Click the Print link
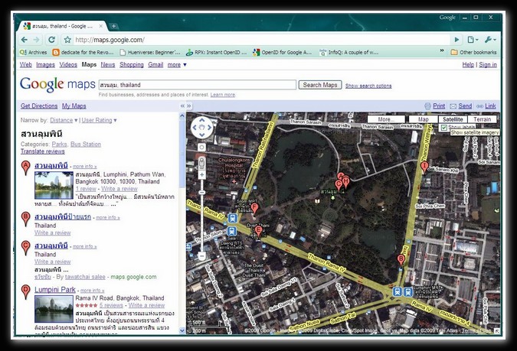Viewport: 517px width, 351px height. pyautogui.click(x=439, y=106)
